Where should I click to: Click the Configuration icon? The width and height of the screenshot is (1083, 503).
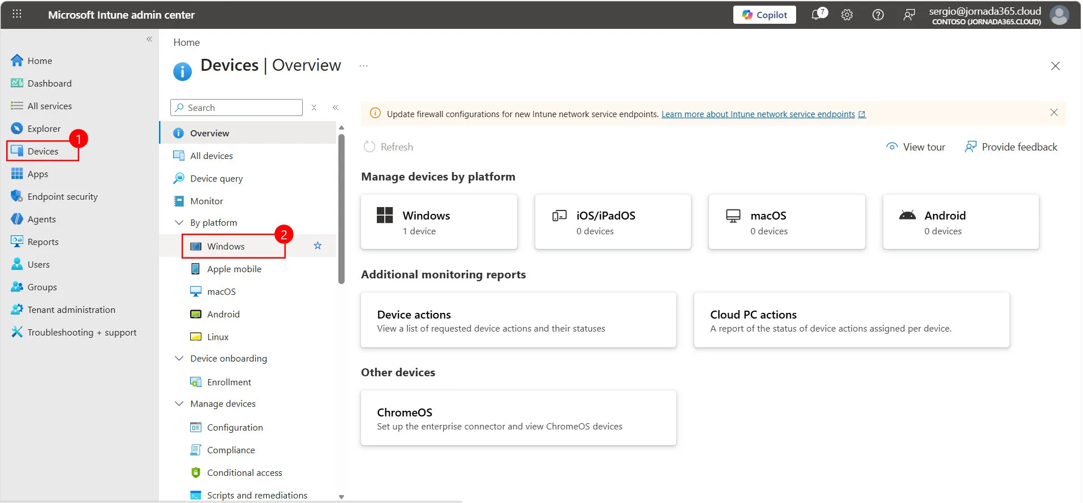pyautogui.click(x=196, y=427)
